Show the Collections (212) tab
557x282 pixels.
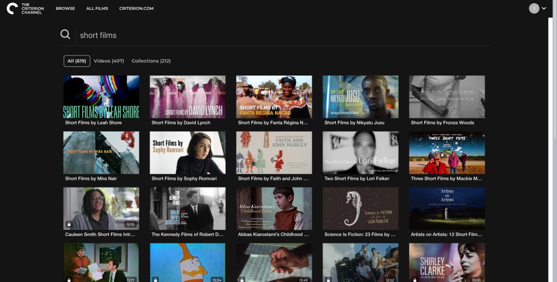click(151, 61)
